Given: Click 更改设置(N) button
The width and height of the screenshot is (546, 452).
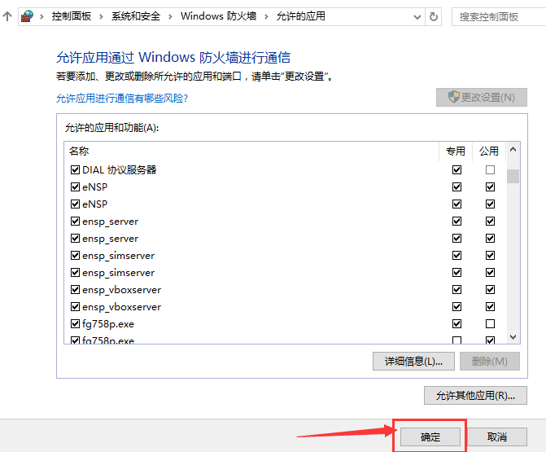Looking at the screenshot, I should click(x=482, y=97).
